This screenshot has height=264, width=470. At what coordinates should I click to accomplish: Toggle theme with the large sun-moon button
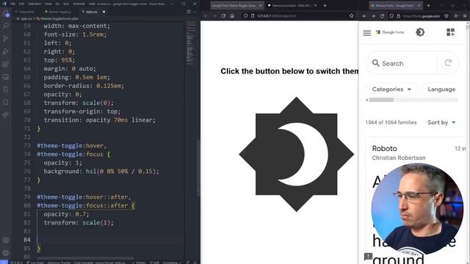(297, 154)
